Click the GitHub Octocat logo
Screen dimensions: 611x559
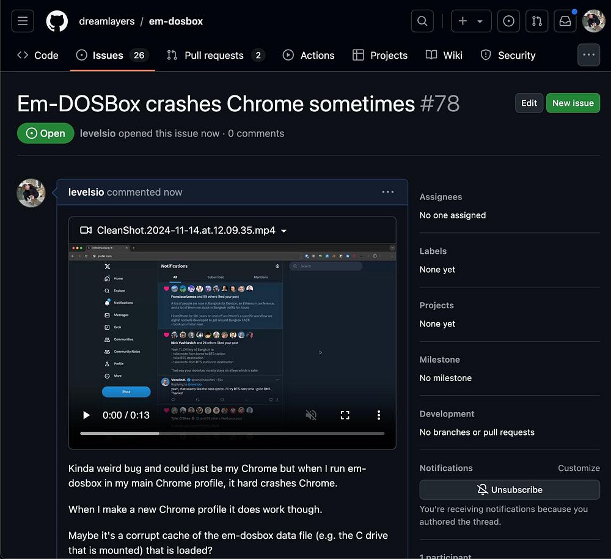(x=57, y=21)
